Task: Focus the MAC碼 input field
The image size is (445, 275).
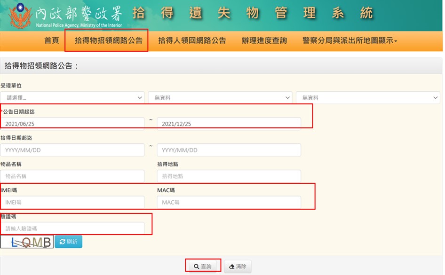Action: click(x=229, y=202)
